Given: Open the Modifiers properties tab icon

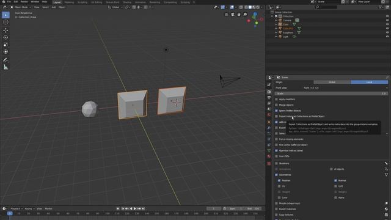Looking at the screenshot, I should [x=269, y=128].
